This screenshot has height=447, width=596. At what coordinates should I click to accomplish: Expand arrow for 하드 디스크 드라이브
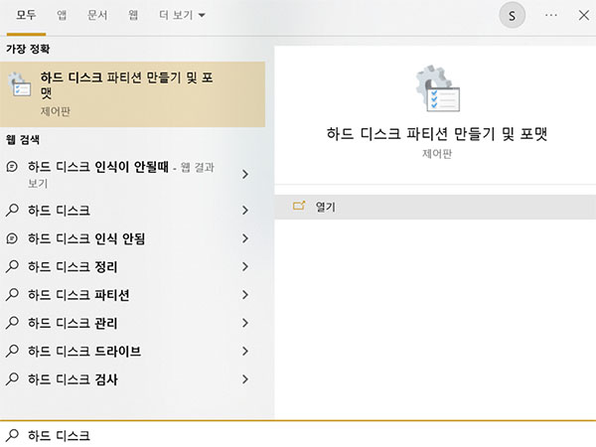point(245,351)
